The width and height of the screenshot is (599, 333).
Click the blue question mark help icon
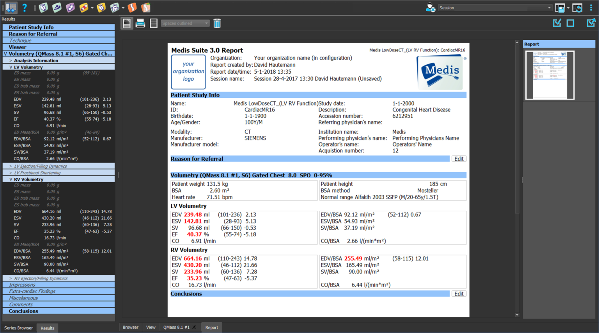(24, 8)
